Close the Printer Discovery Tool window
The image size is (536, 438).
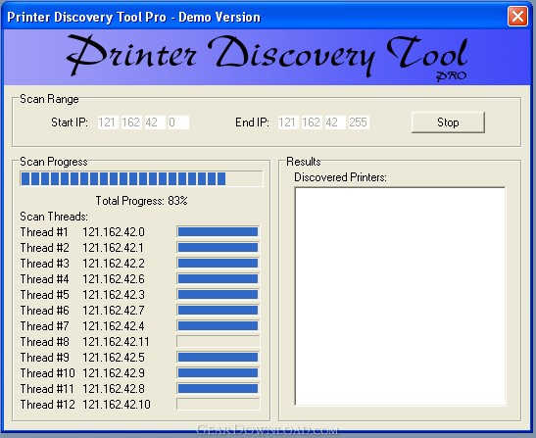[517, 16]
